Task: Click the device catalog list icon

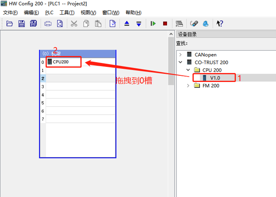Action: pyautogui.click(x=179, y=24)
